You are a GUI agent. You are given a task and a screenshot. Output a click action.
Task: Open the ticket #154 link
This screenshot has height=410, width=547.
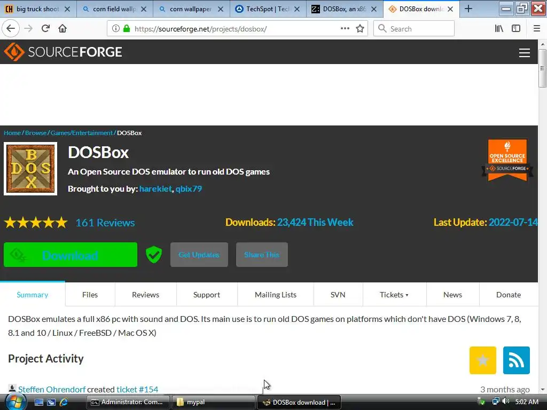pyautogui.click(x=137, y=389)
